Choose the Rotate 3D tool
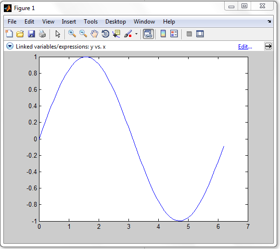 click(105, 34)
